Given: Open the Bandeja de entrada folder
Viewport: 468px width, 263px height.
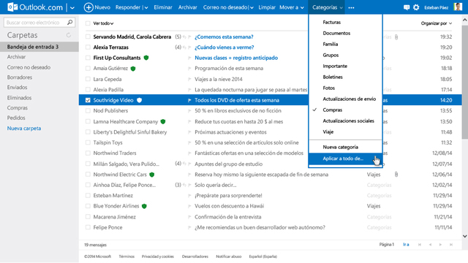Looking at the screenshot, I should pyautogui.click(x=39, y=47).
